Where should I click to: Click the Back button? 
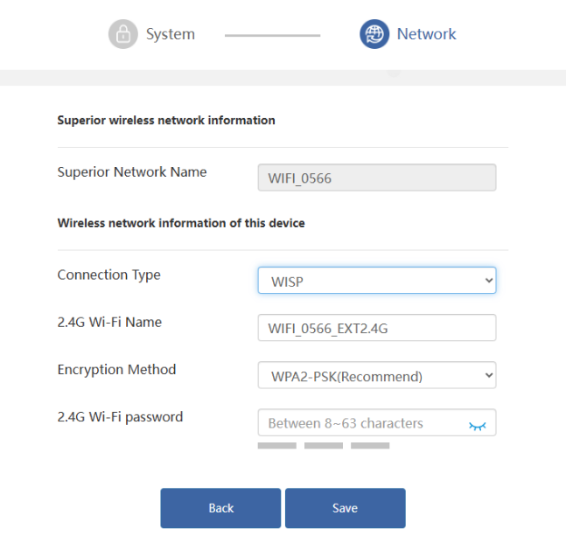220,508
